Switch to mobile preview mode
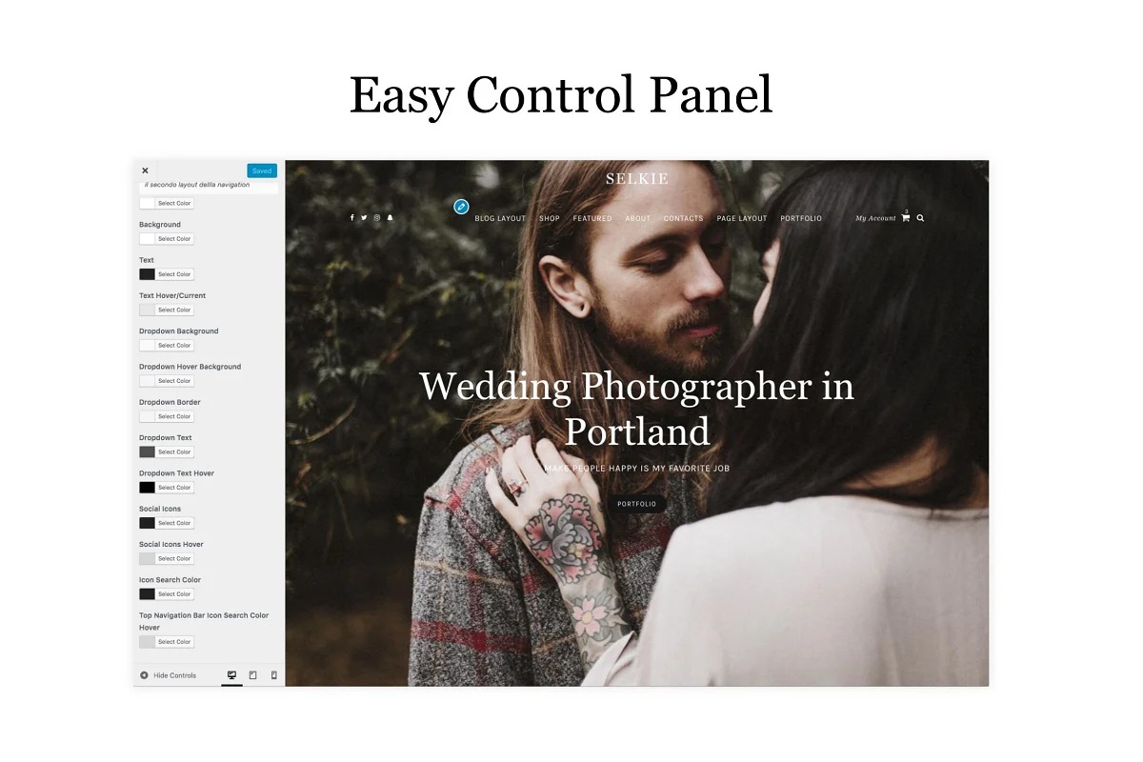 tap(274, 675)
